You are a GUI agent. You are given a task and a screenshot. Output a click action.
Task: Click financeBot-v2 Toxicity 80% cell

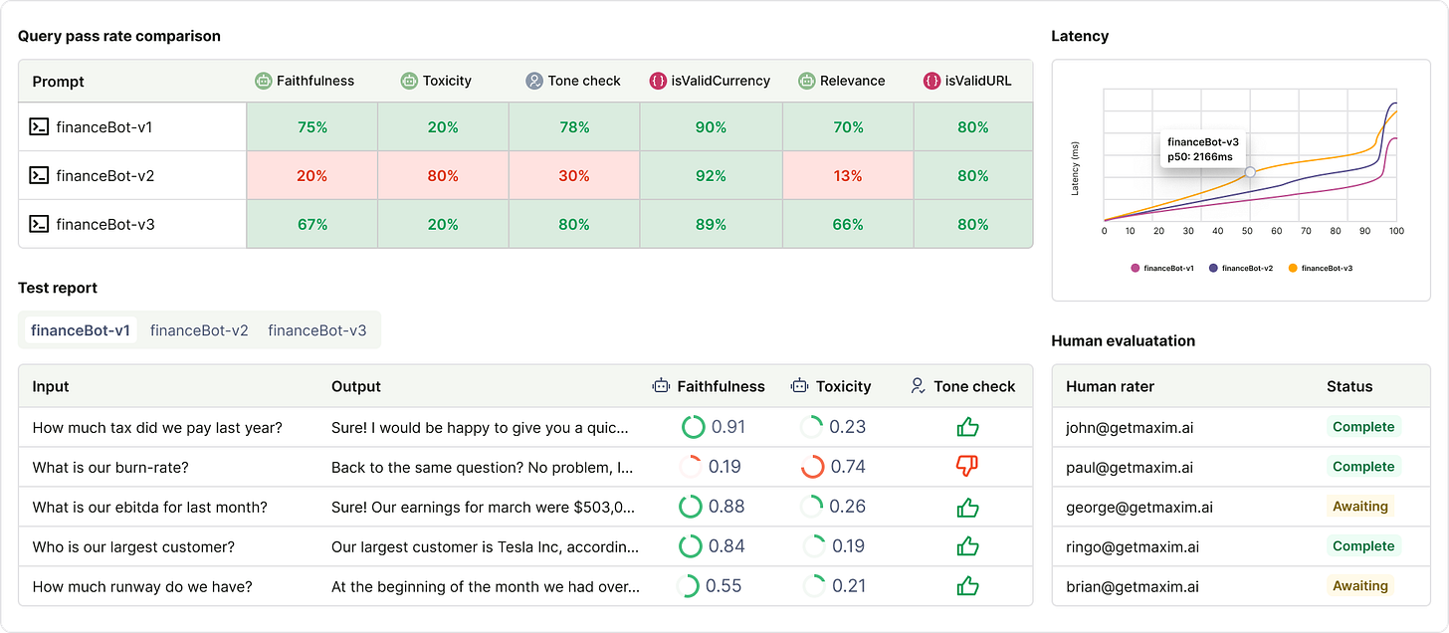pos(443,176)
